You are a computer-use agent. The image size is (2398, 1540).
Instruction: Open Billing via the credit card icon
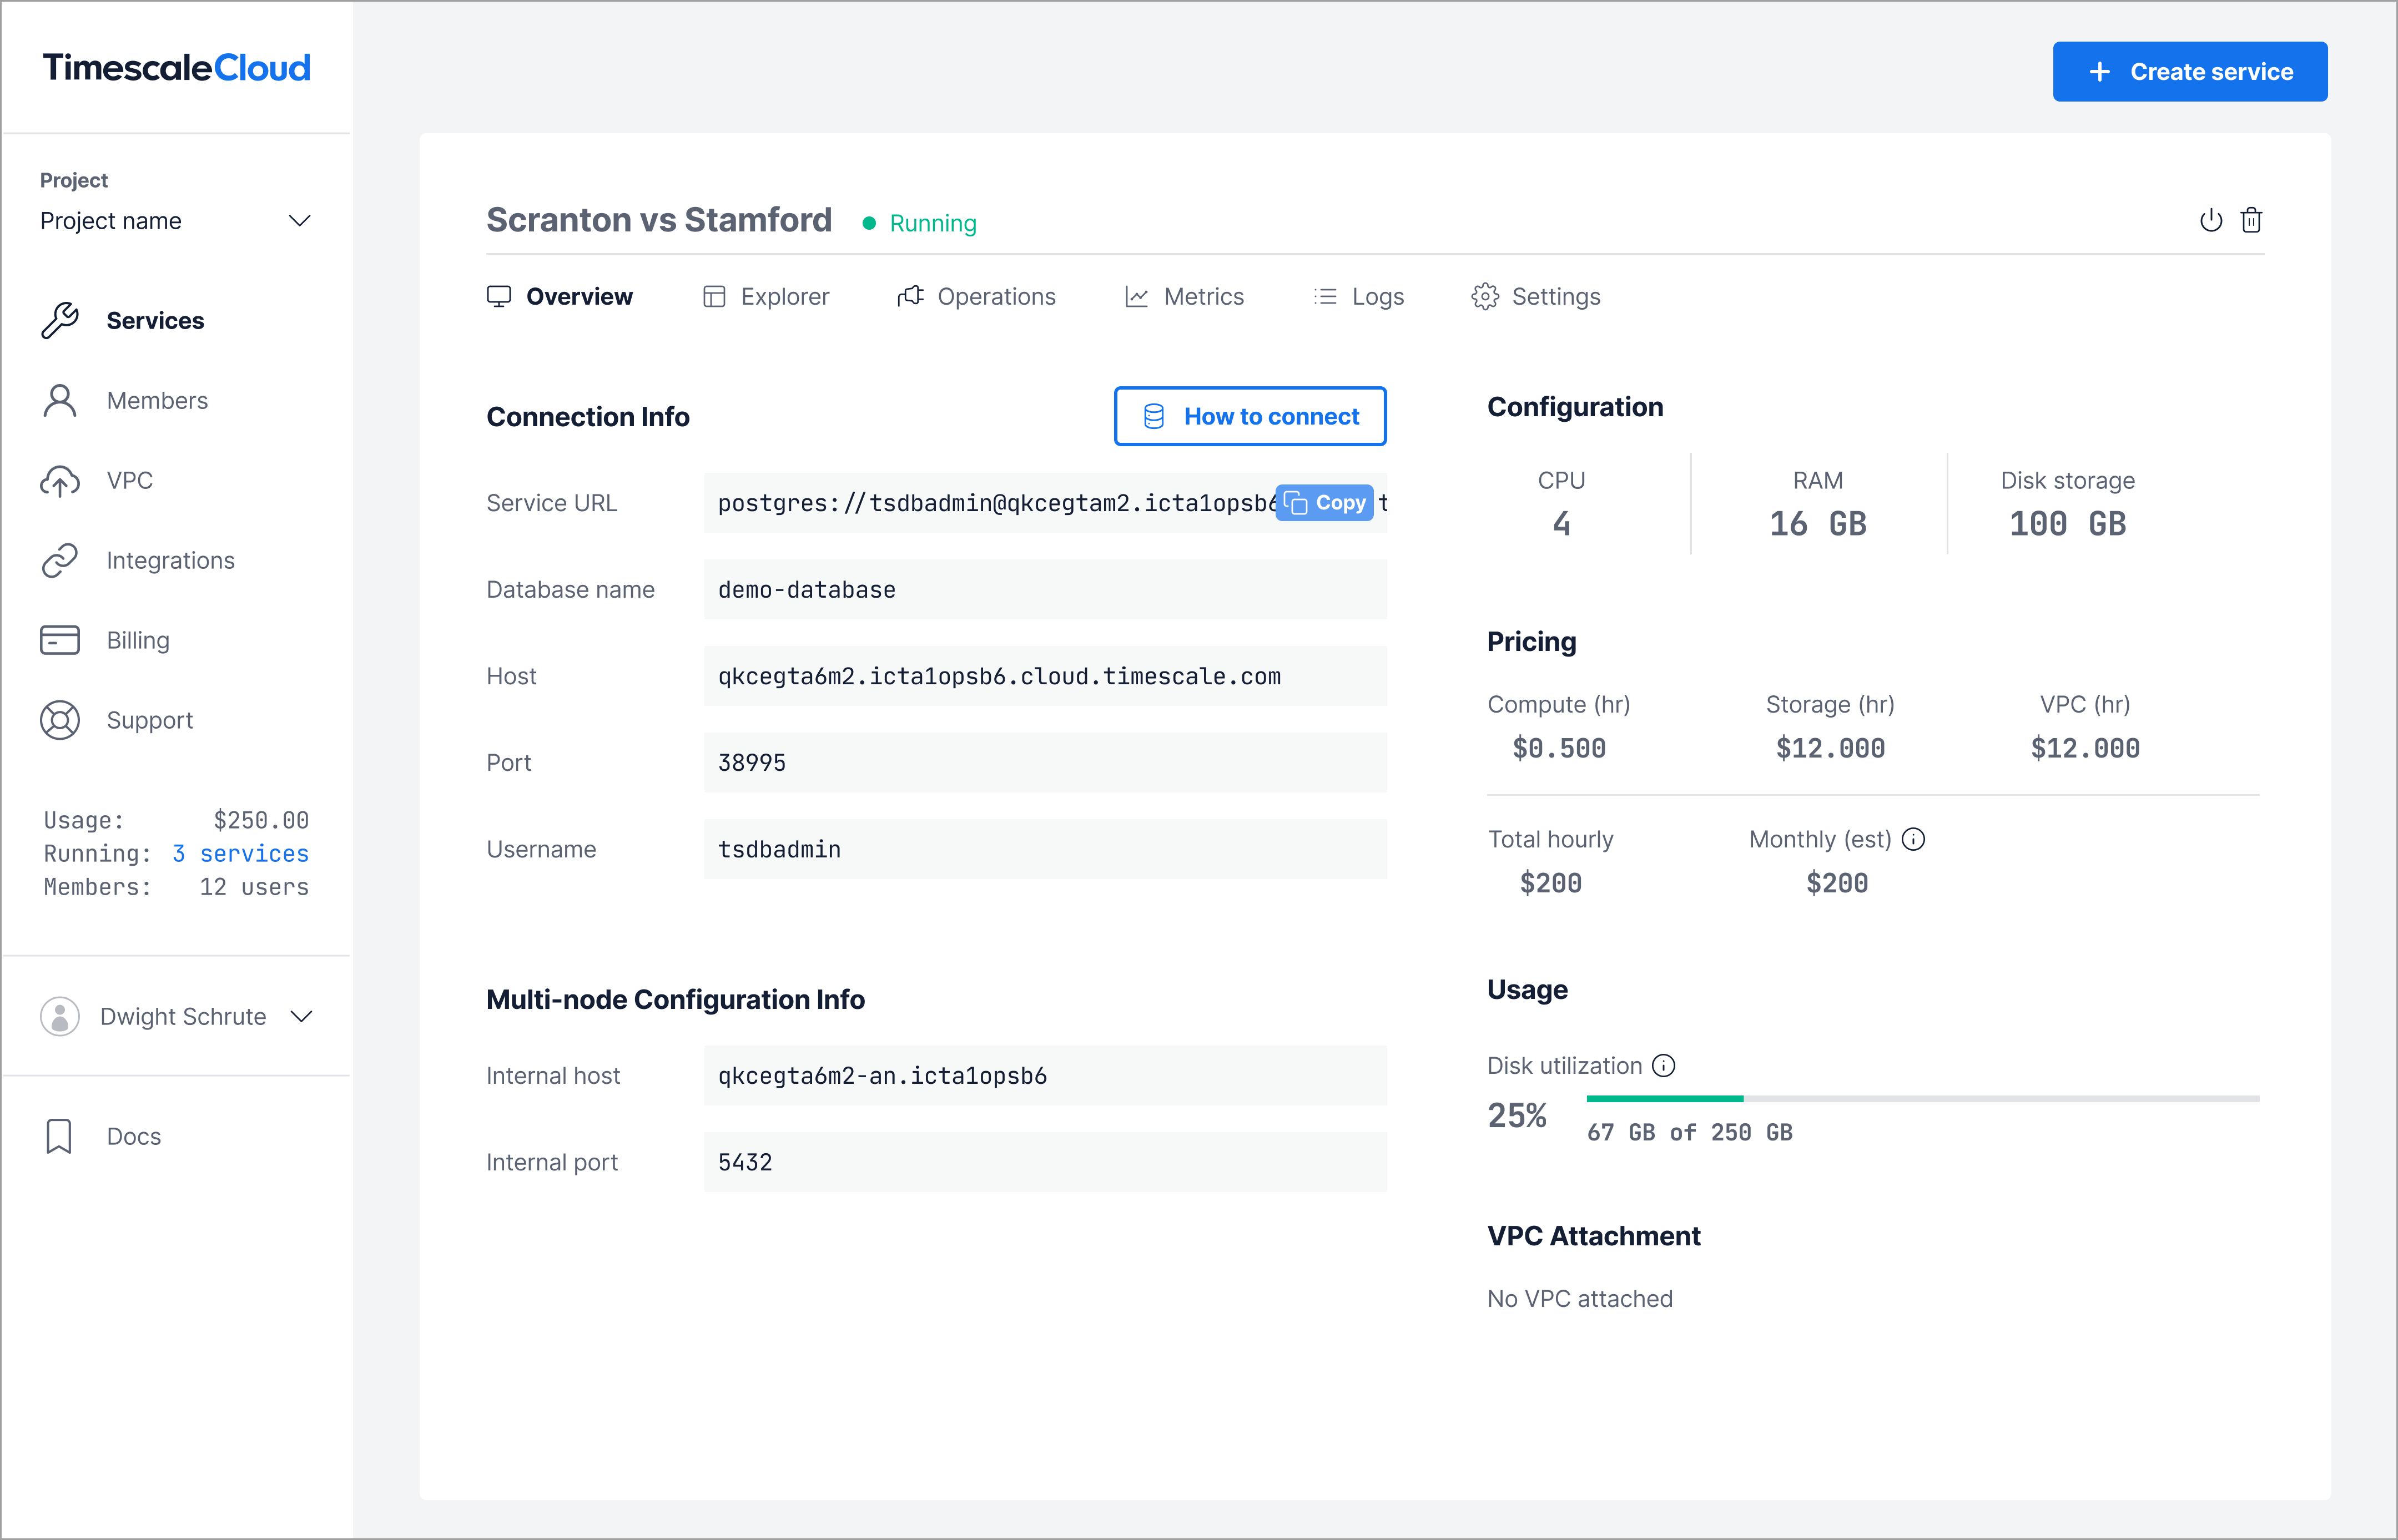(x=60, y=640)
